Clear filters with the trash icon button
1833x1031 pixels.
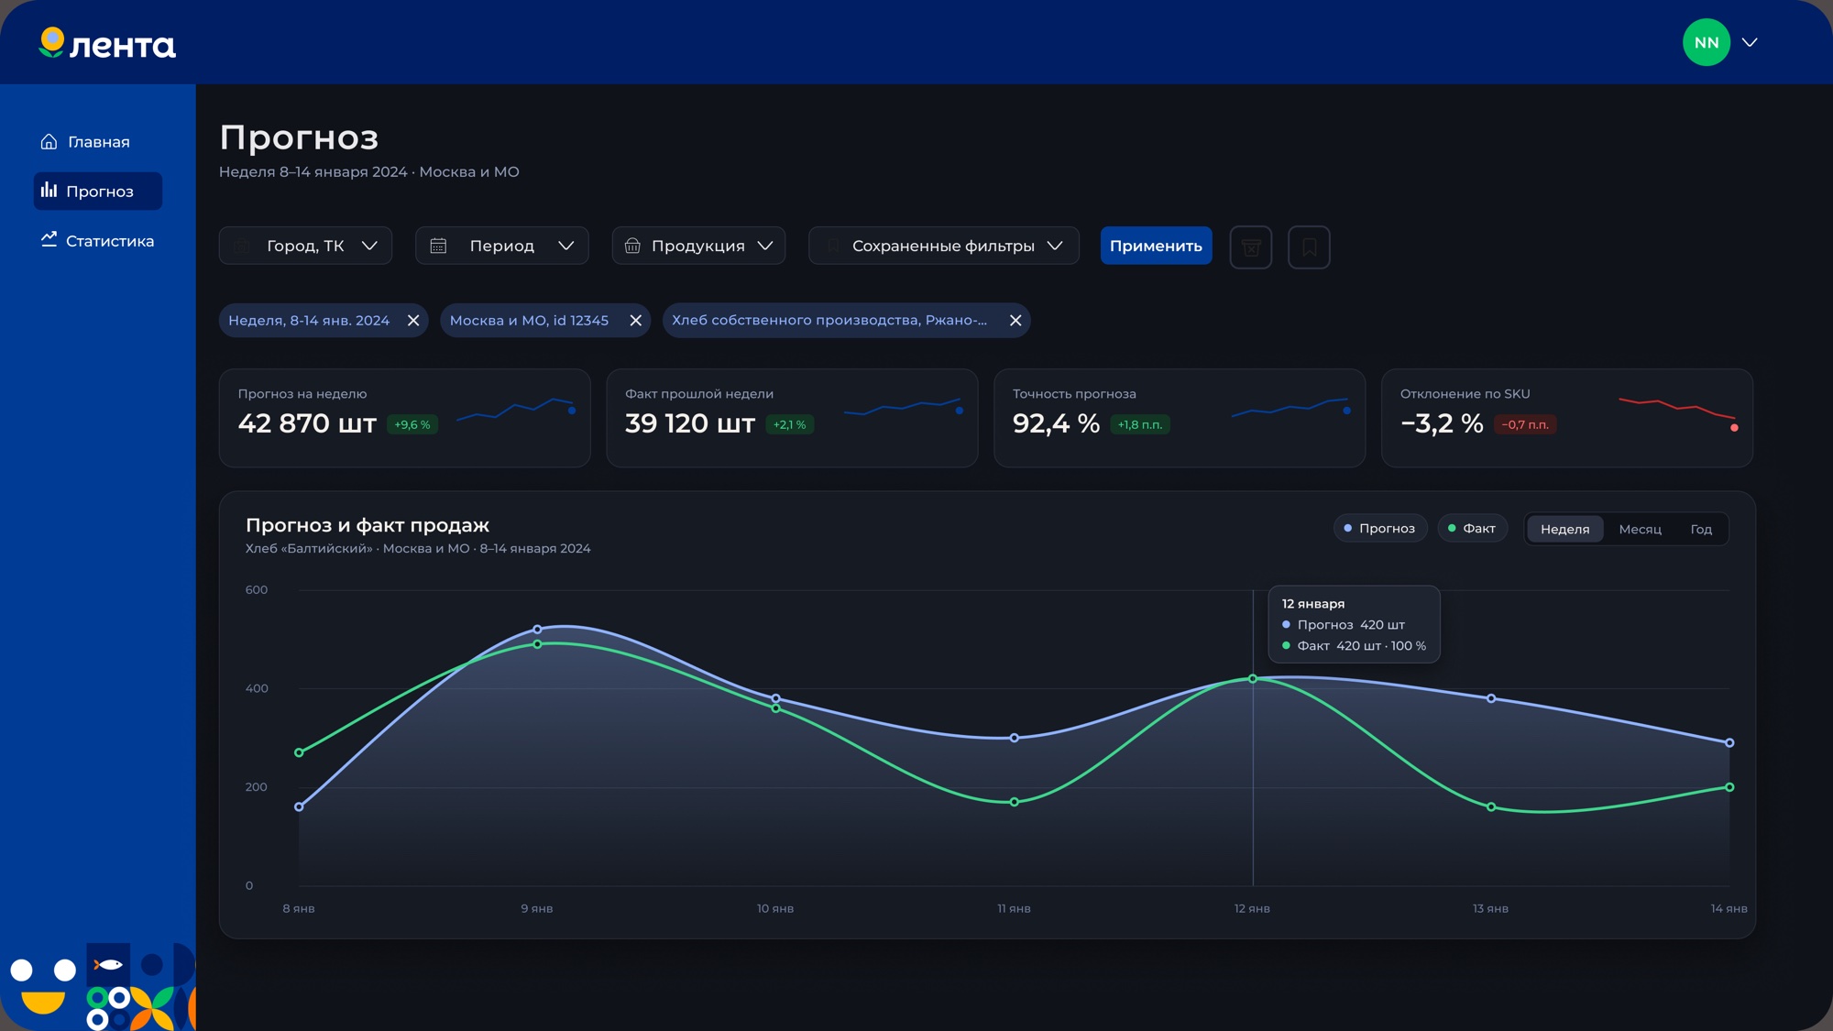coord(1250,247)
